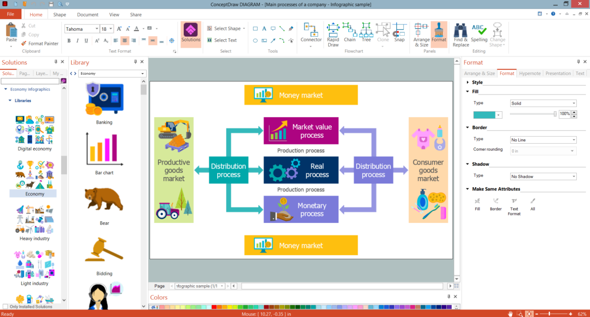The image size is (590, 317).
Task: Check Only Installed Solutions checkbox
Action: coord(5,306)
